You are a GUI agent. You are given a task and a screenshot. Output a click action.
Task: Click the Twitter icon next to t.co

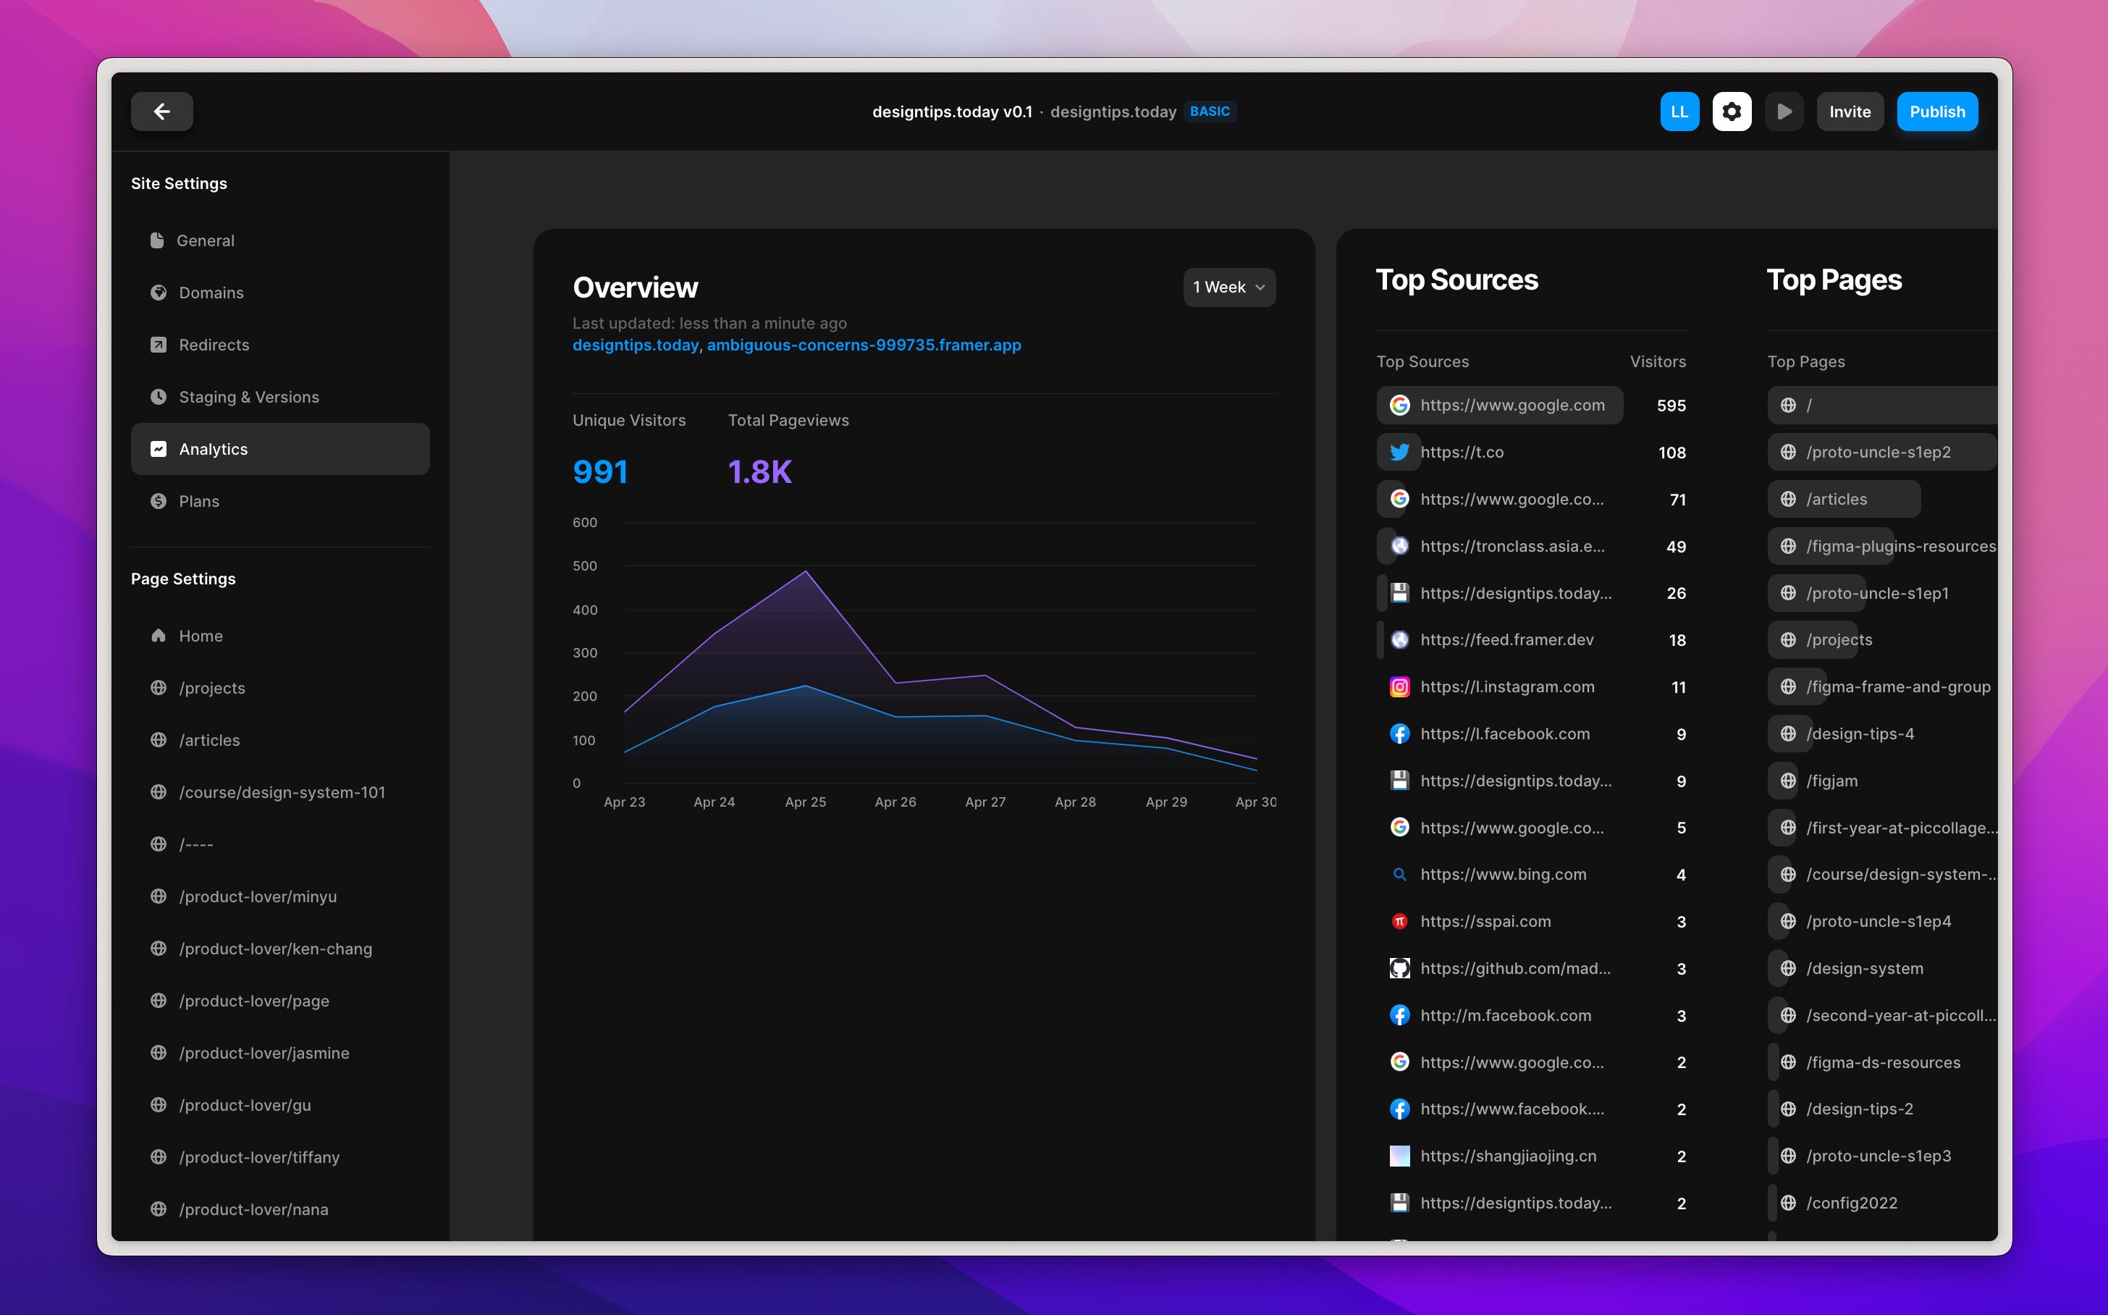tap(1399, 453)
